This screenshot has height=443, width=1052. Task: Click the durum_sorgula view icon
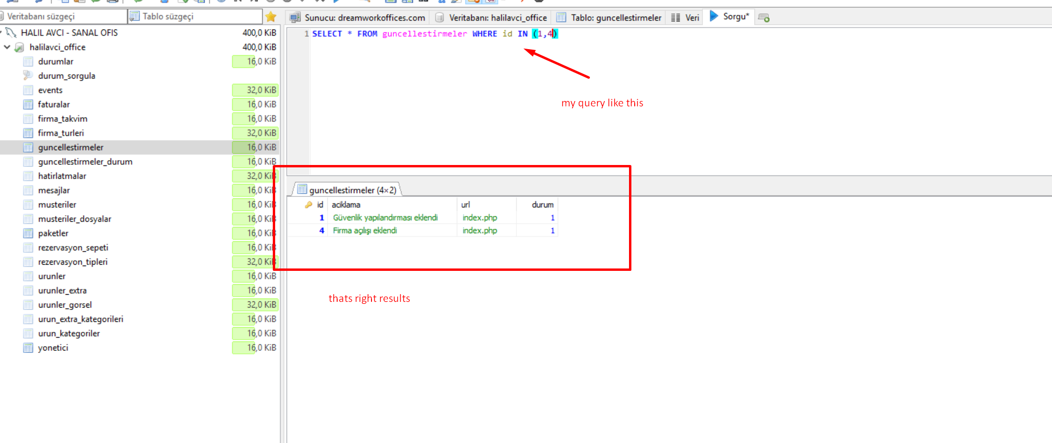[28, 76]
